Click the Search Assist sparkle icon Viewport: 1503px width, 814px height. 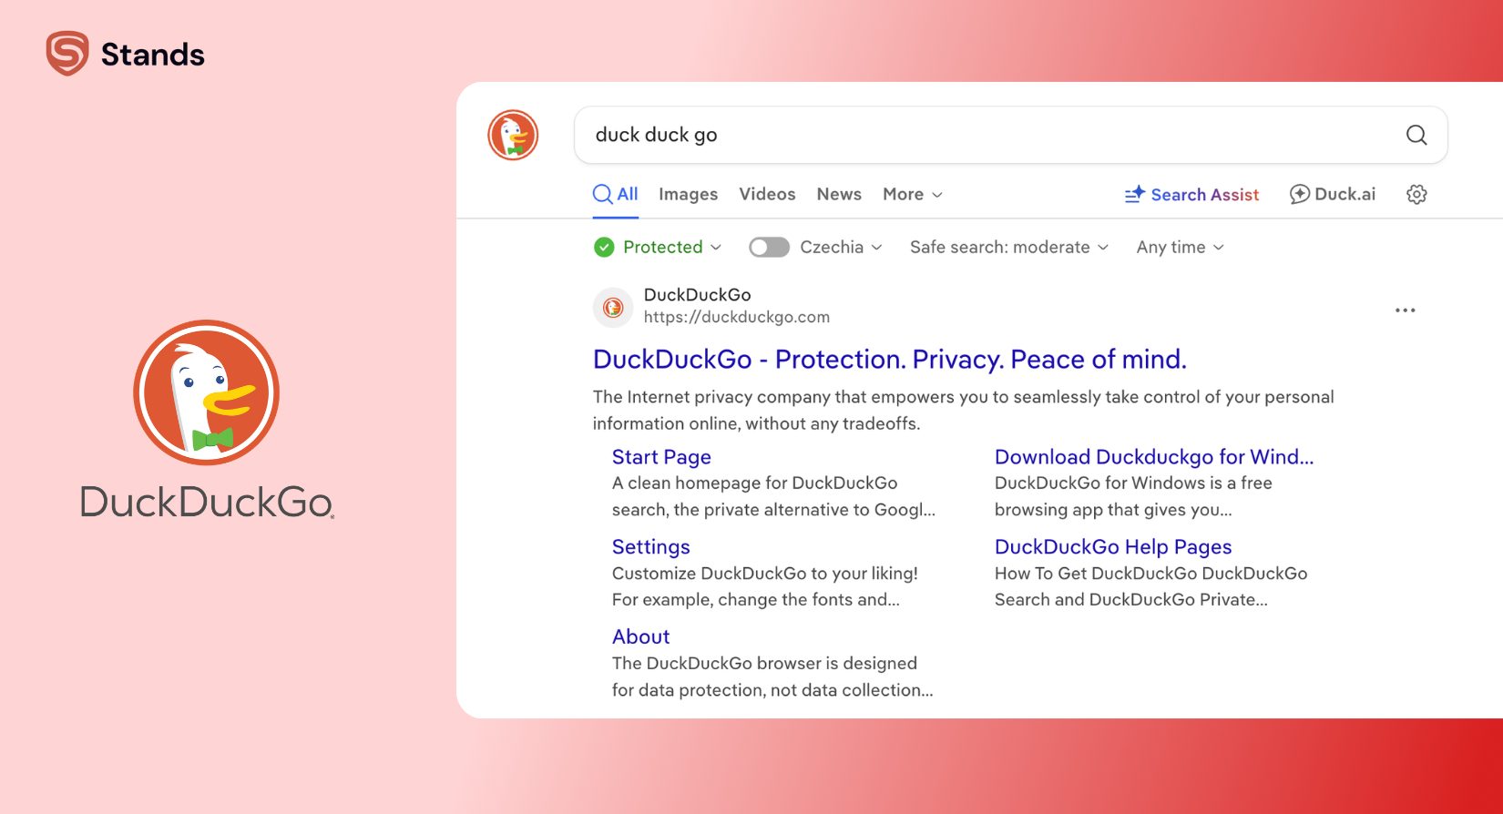coord(1134,194)
